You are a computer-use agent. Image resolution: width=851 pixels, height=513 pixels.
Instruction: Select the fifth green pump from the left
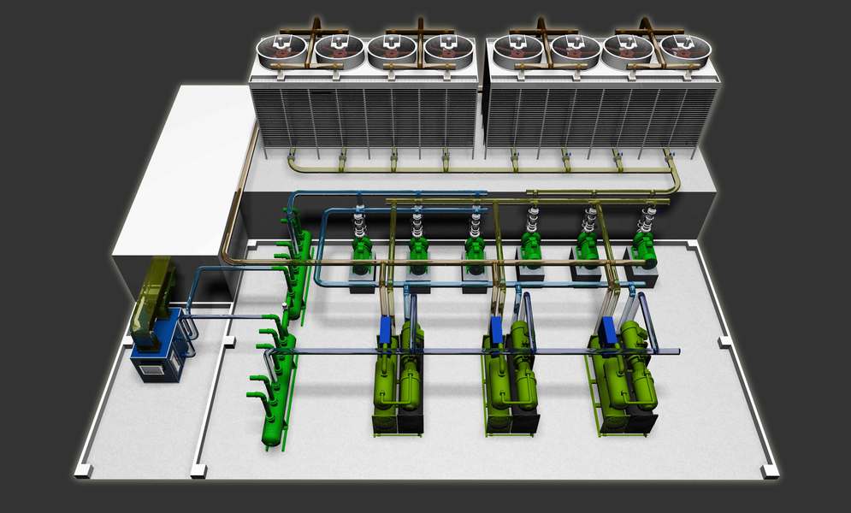[x=588, y=249]
